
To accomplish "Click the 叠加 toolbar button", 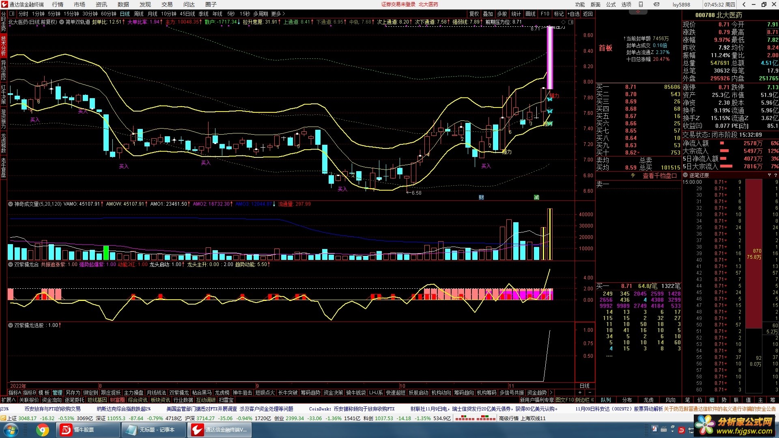I will (x=488, y=14).
